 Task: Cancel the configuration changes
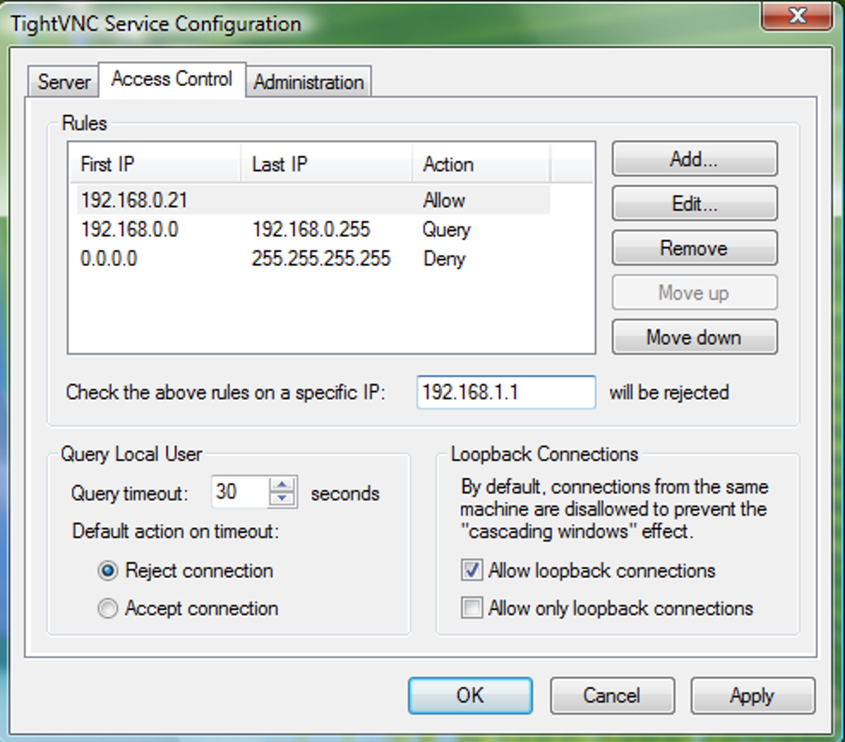[x=611, y=696]
